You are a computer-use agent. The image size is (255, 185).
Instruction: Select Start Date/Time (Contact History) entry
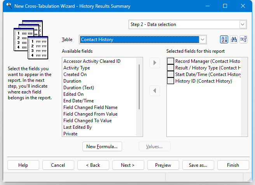(x=208, y=74)
